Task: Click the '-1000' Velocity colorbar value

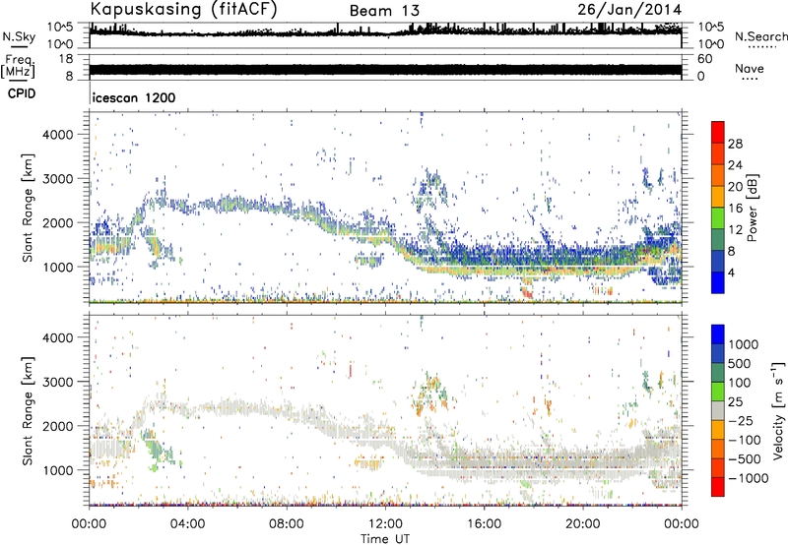Action: click(x=748, y=478)
